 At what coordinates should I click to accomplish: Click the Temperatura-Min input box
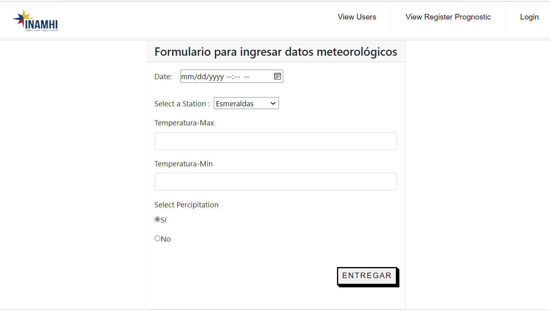pos(275,181)
